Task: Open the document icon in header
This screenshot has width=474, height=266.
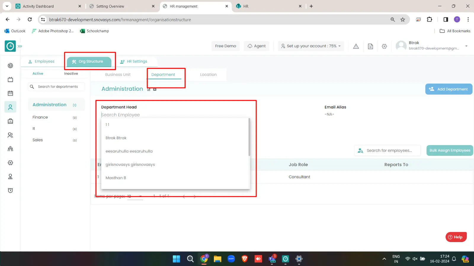Action: [370, 46]
